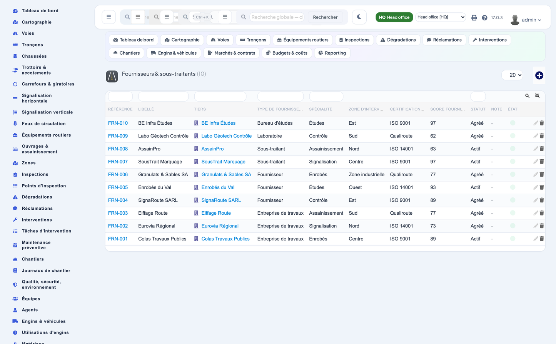
Task: Click the building icon beside SignaRoute SARL
Action: pos(196,200)
